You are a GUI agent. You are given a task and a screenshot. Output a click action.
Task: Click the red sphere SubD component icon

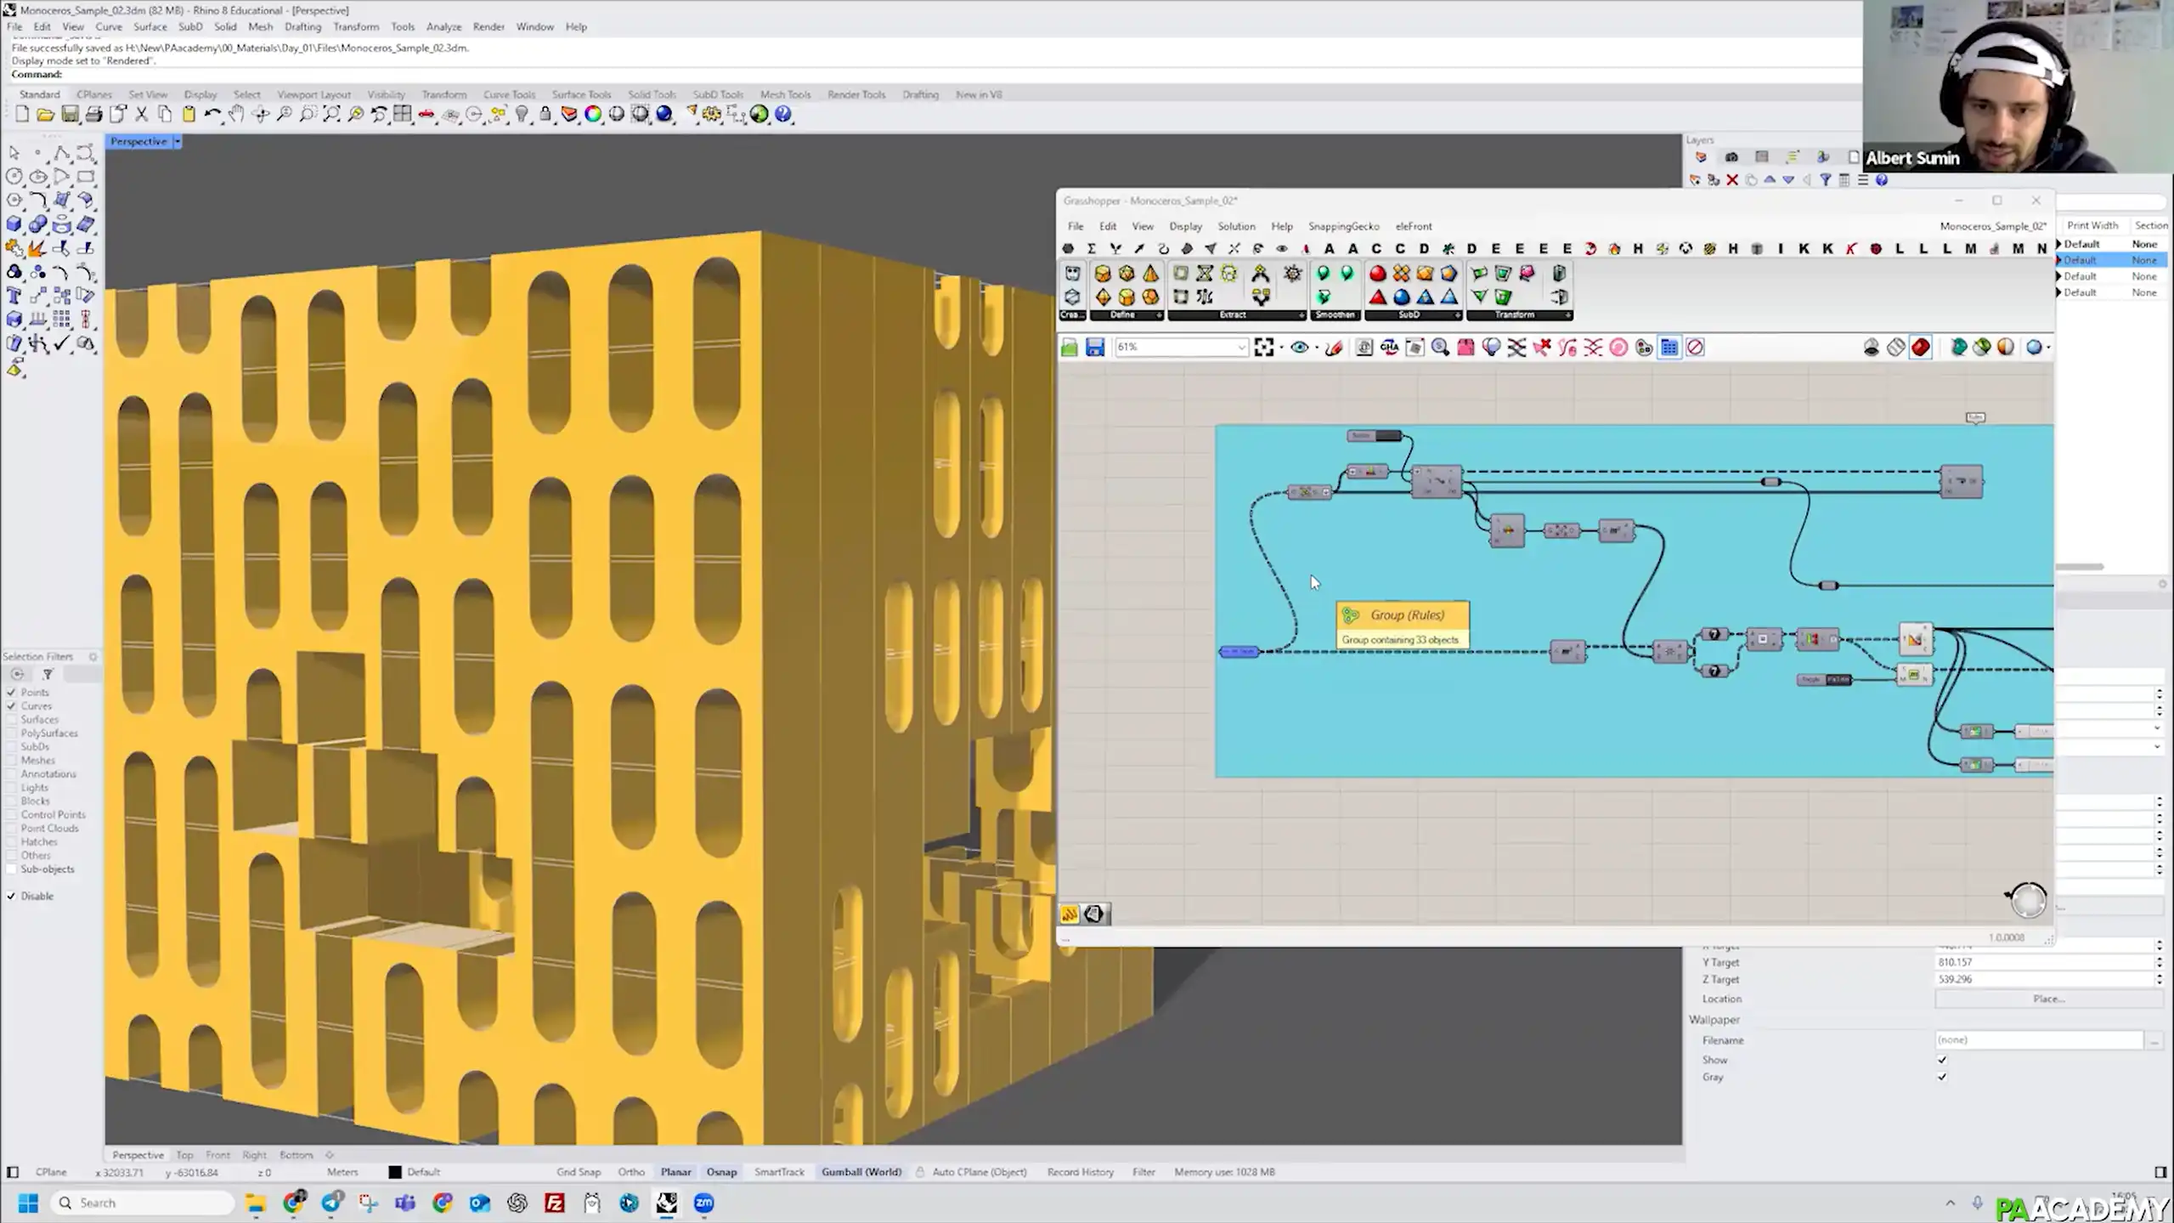[x=1377, y=274]
